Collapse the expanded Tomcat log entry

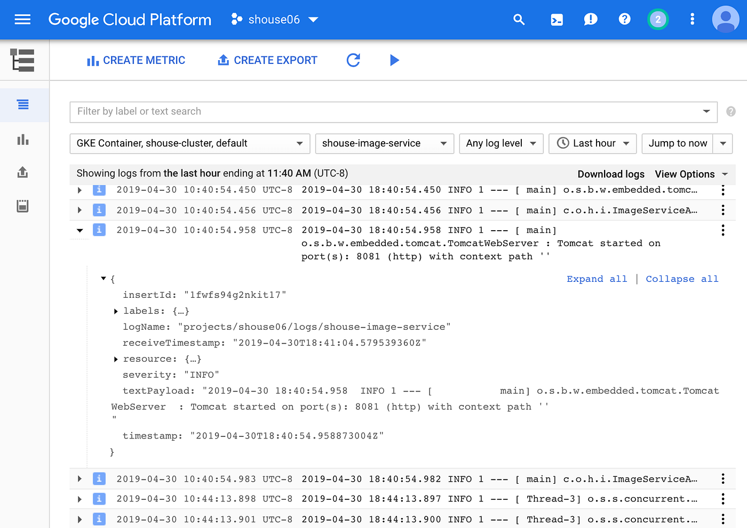pyautogui.click(x=80, y=230)
